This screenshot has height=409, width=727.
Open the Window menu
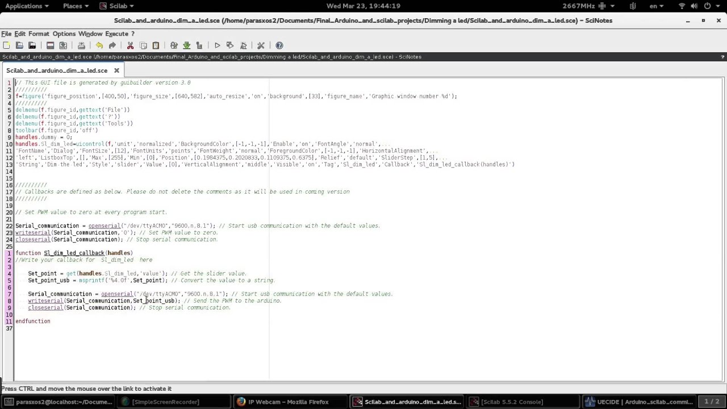[90, 34]
